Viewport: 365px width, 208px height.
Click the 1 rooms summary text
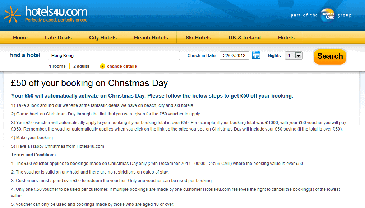[x=57, y=66]
